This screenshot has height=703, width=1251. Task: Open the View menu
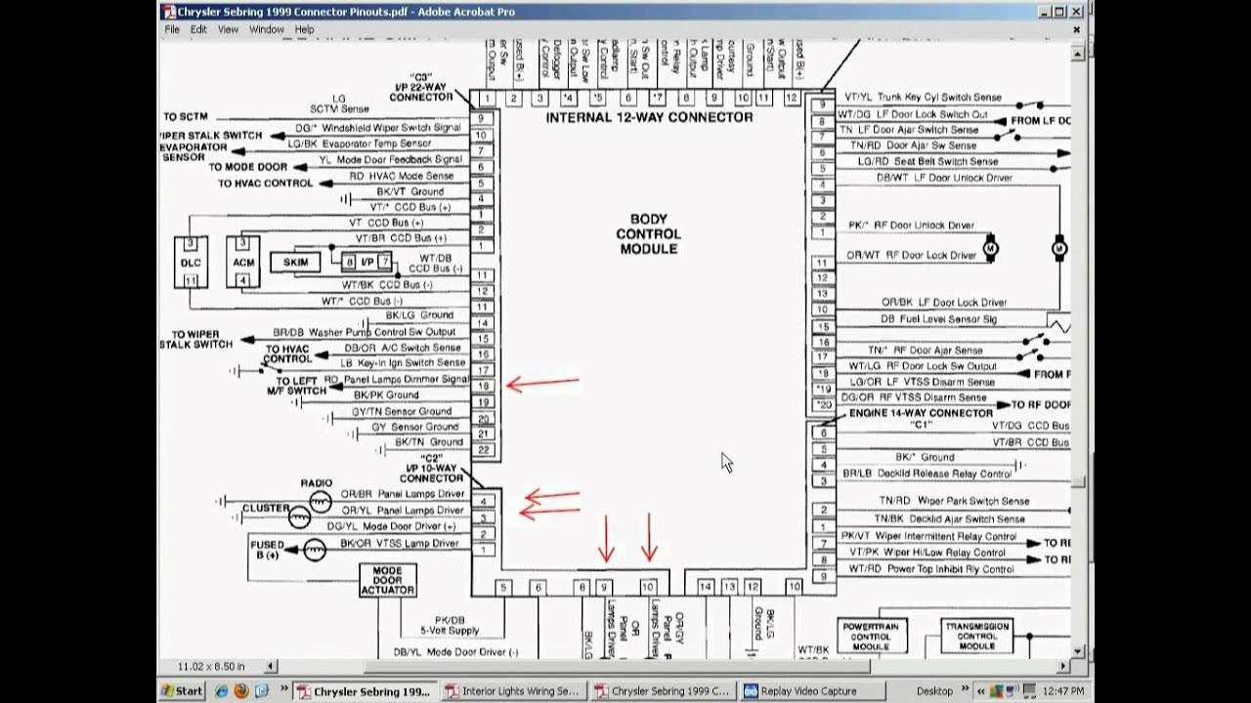tap(228, 29)
